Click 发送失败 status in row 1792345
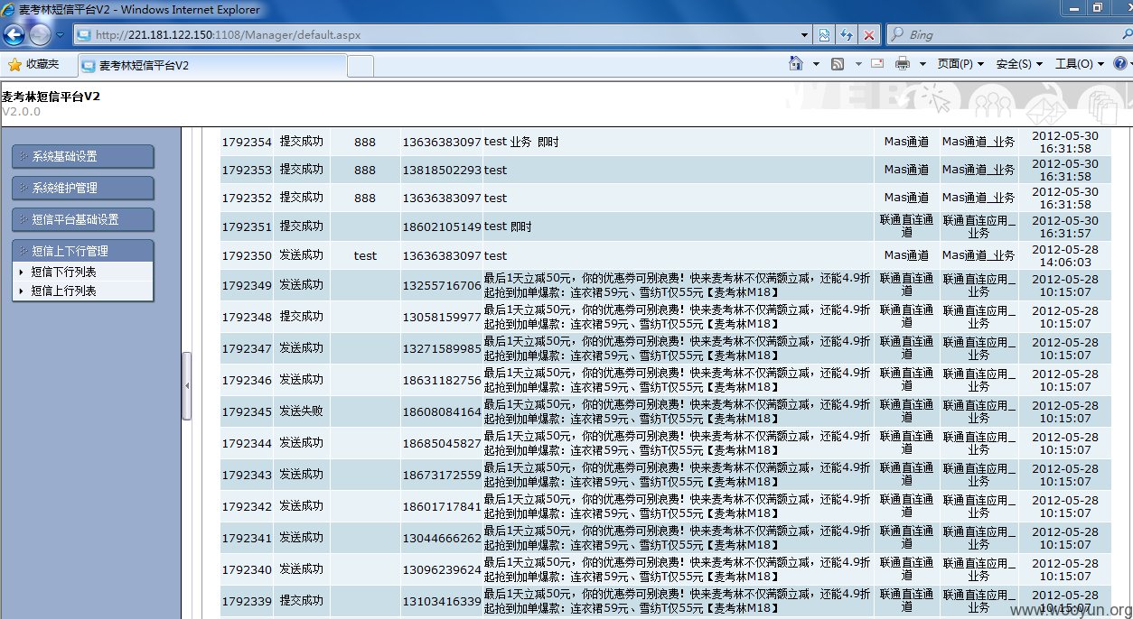This screenshot has height=619, width=1133. 301,411
